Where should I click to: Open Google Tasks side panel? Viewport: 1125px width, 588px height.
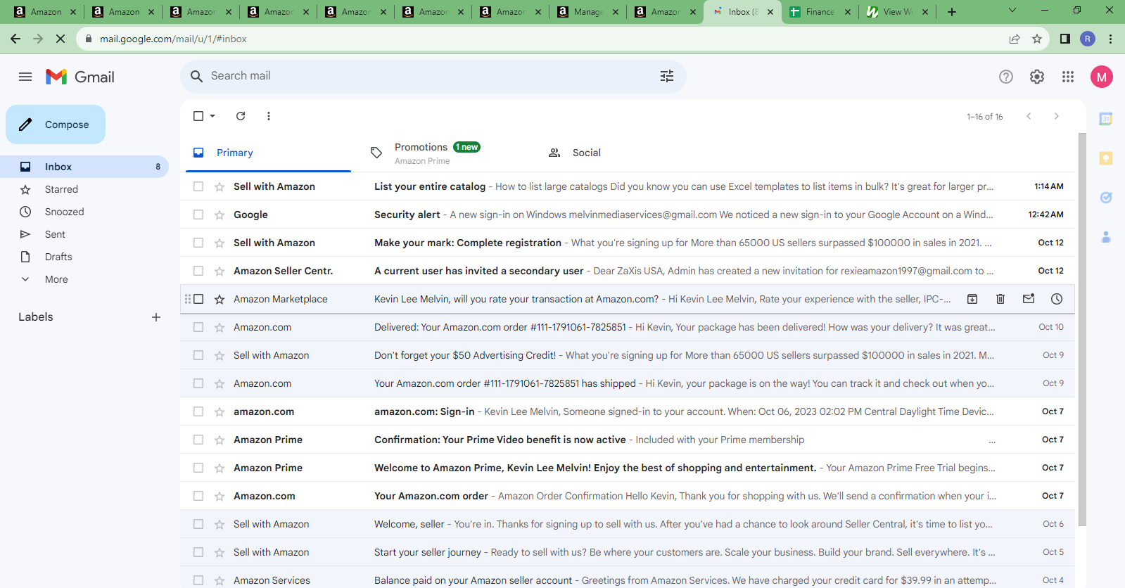(x=1106, y=198)
